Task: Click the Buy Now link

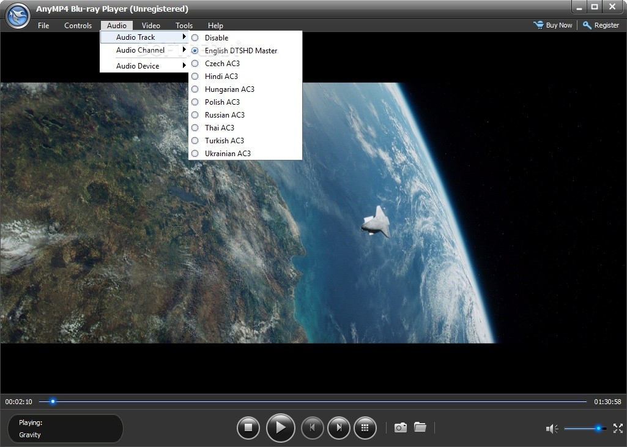Action: click(x=559, y=25)
